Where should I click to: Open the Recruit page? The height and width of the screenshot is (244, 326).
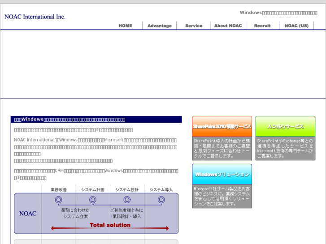[x=262, y=26]
